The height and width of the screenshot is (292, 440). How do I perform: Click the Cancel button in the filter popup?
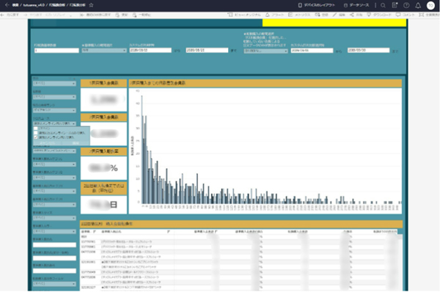point(48,143)
